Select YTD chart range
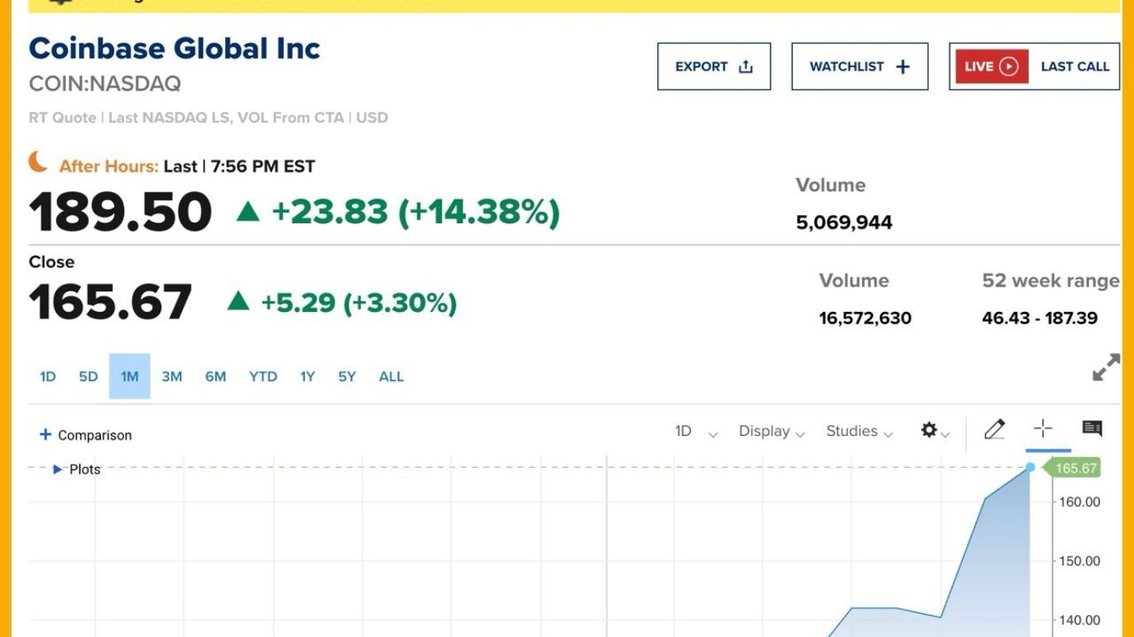 (263, 377)
